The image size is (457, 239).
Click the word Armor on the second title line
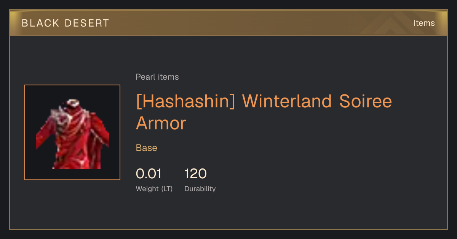[x=161, y=123]
